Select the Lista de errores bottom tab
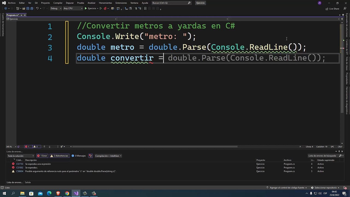The height and width of the screenshot is (197, 350). (x=15, y=182)
